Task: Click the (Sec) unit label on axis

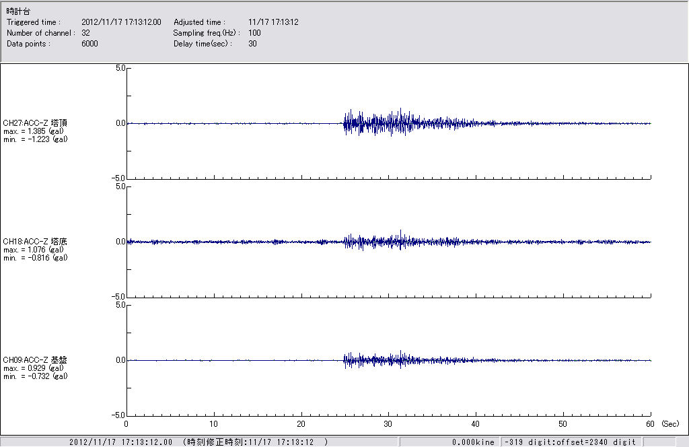Action: (x=669, y=424)
